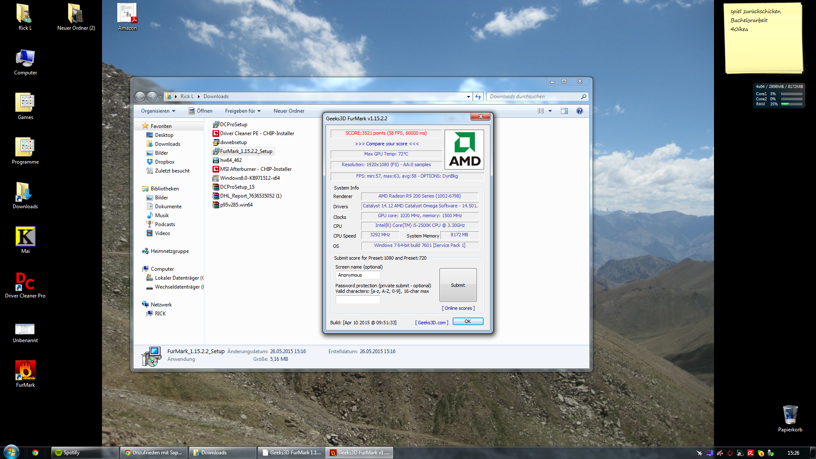Select Dropbox in the Favoriten tree
This screenshot has height=459, width=816.
click(164, 162)
